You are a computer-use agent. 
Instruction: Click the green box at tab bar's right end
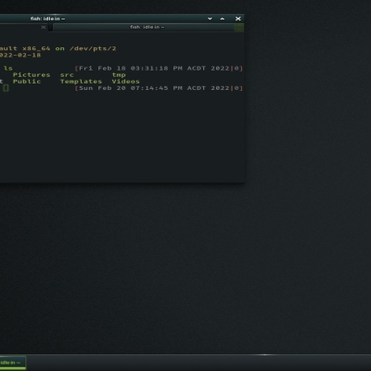coord(239,28)
